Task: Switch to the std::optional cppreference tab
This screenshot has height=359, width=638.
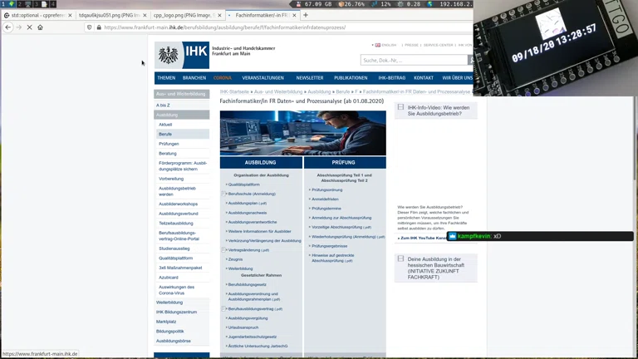Action: pyautogui.click(x=37, y=15)
